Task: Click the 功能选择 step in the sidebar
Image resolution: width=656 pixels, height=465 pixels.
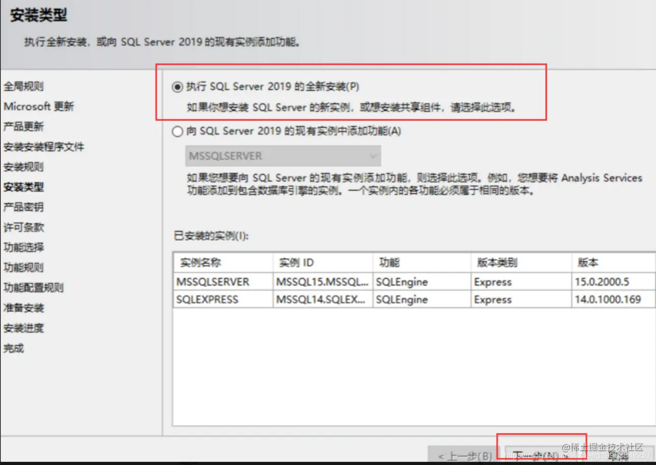Action: (x=23, y=247)
